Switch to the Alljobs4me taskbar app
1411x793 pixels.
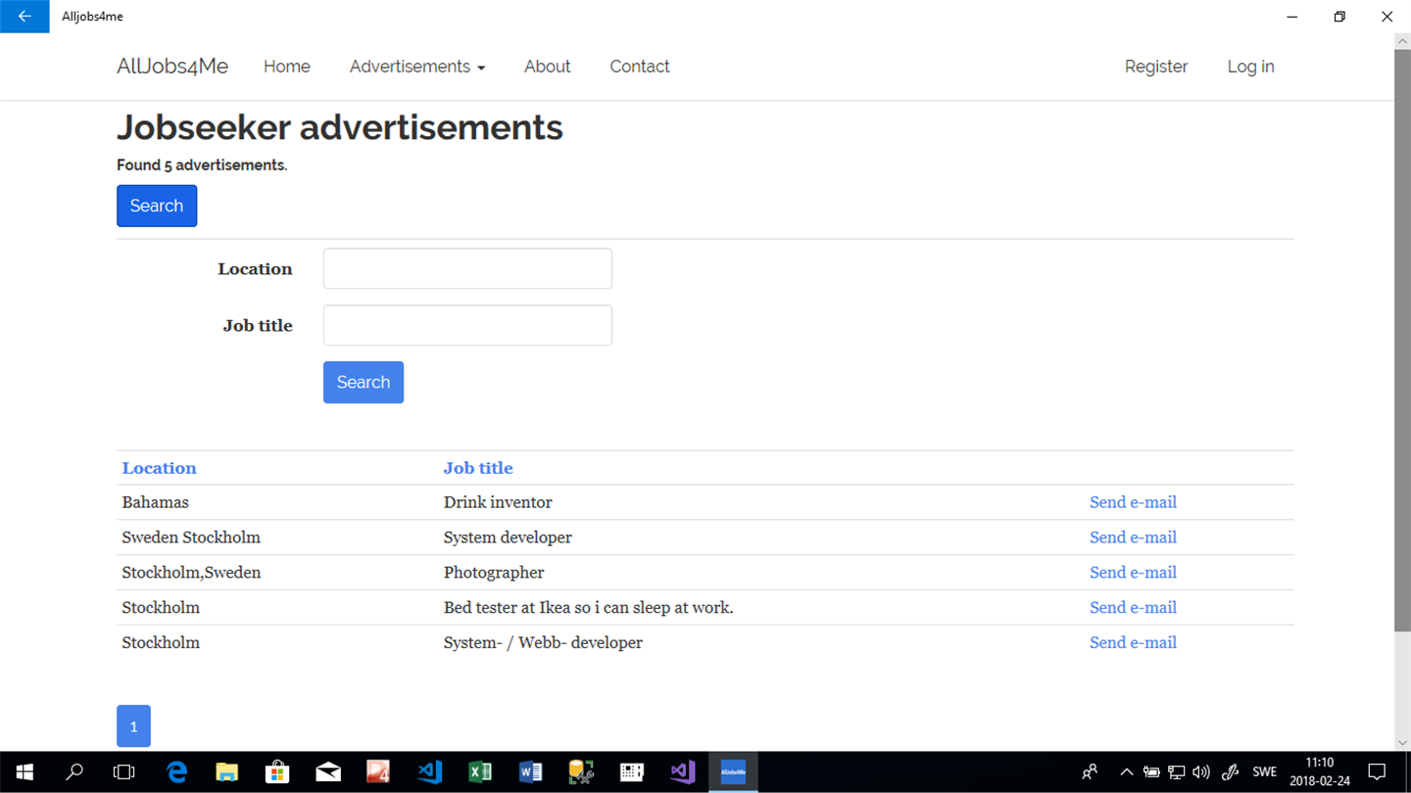coord(733,772)
